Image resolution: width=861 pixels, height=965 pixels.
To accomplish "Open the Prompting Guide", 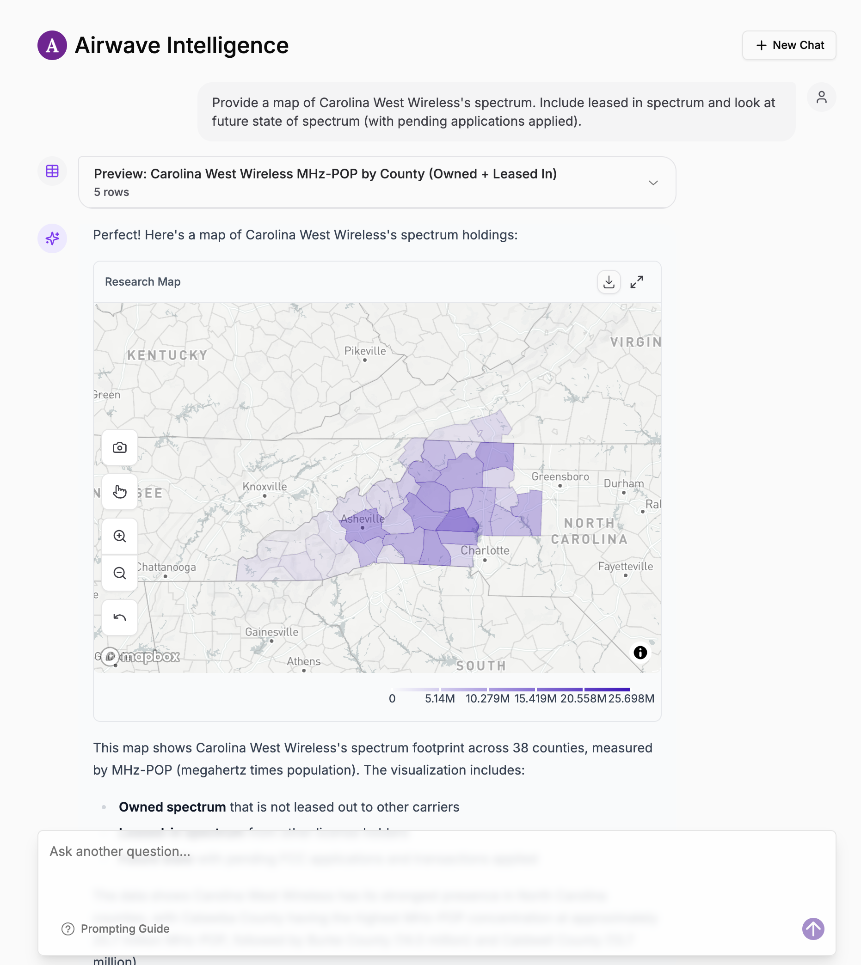I will click(x=116, y=928).
